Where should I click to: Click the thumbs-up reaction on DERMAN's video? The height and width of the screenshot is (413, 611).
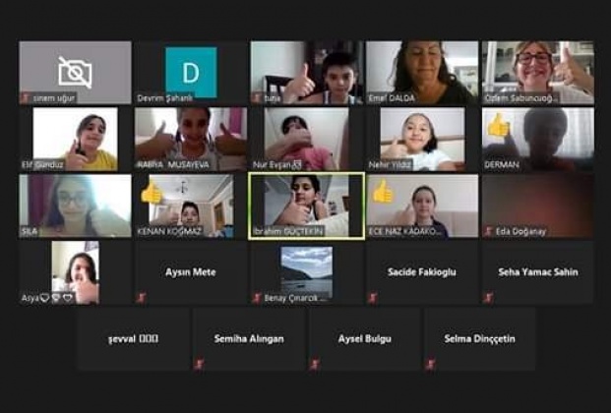point(498,126)
